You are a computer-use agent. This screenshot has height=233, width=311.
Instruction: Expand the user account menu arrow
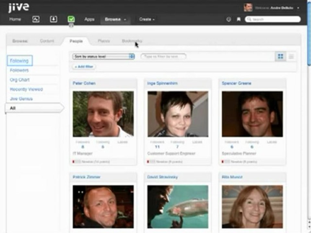point(298,8)
